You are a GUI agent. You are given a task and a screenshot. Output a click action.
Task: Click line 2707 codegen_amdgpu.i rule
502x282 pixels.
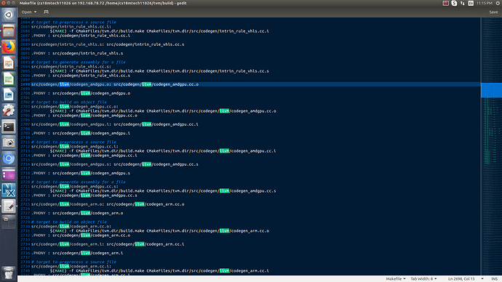[115, 124]
